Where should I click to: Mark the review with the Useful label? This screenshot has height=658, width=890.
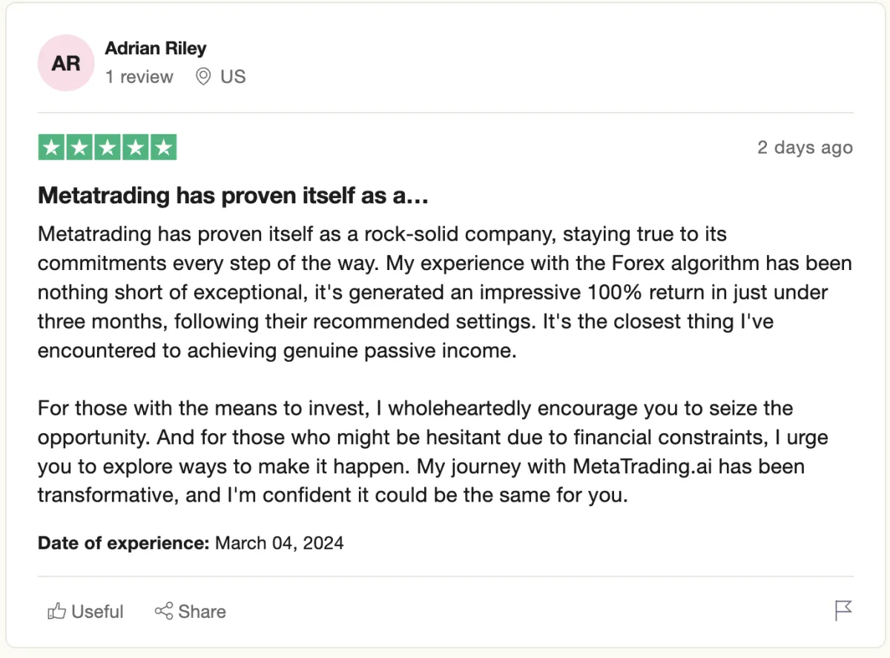pos(97,611)
